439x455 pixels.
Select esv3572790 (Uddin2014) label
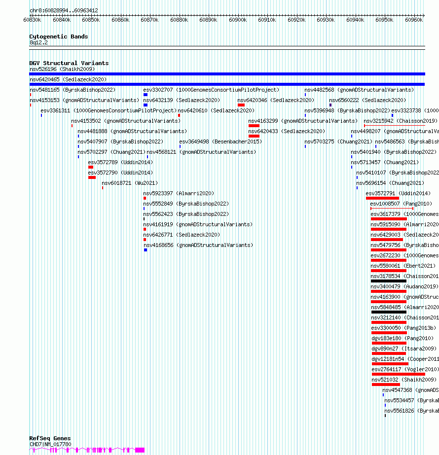tap(120, 173)
